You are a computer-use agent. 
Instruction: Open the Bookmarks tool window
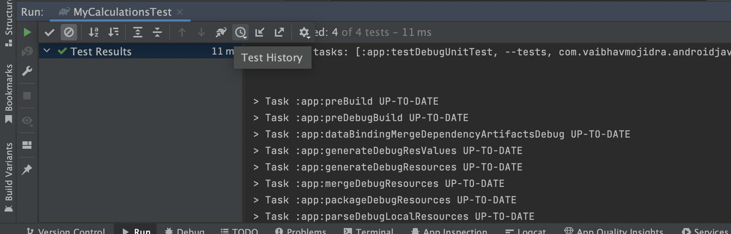point(8,94)
